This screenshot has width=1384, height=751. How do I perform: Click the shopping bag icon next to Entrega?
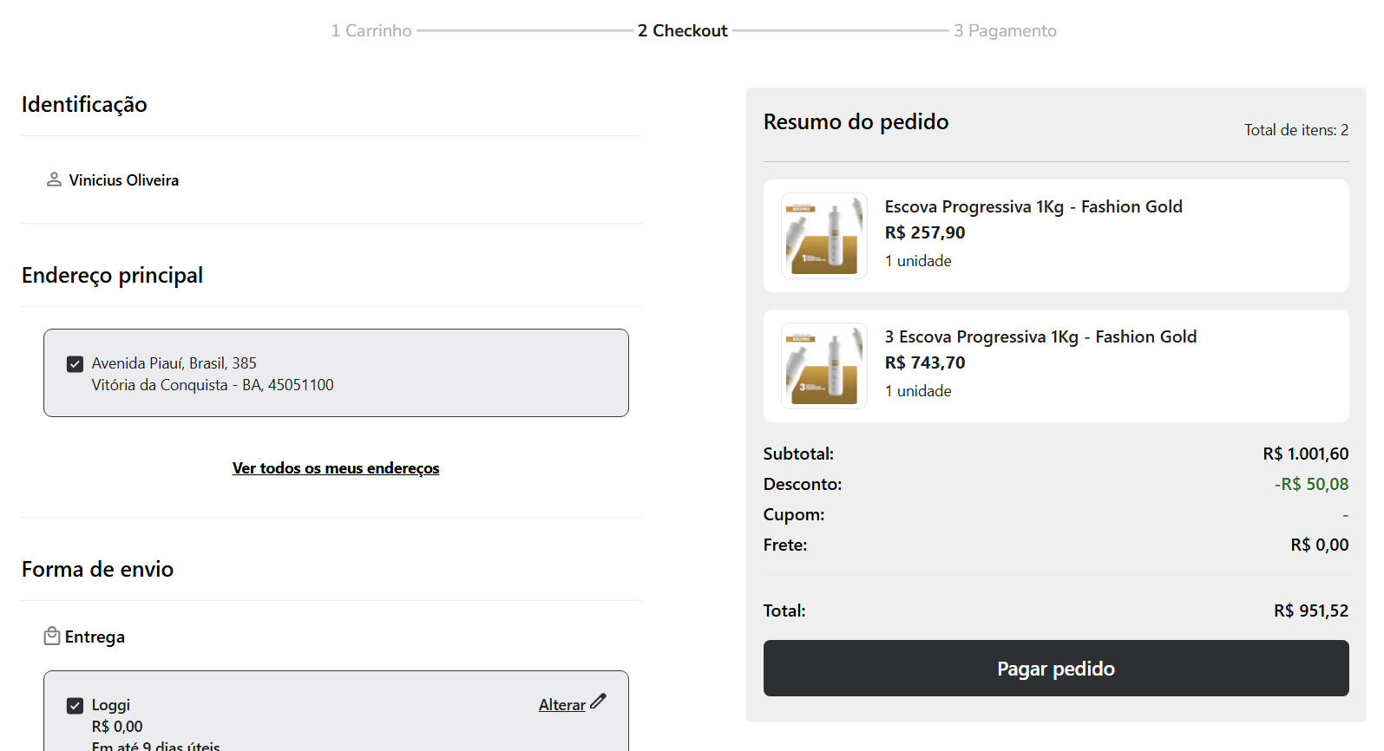point(52,637)
